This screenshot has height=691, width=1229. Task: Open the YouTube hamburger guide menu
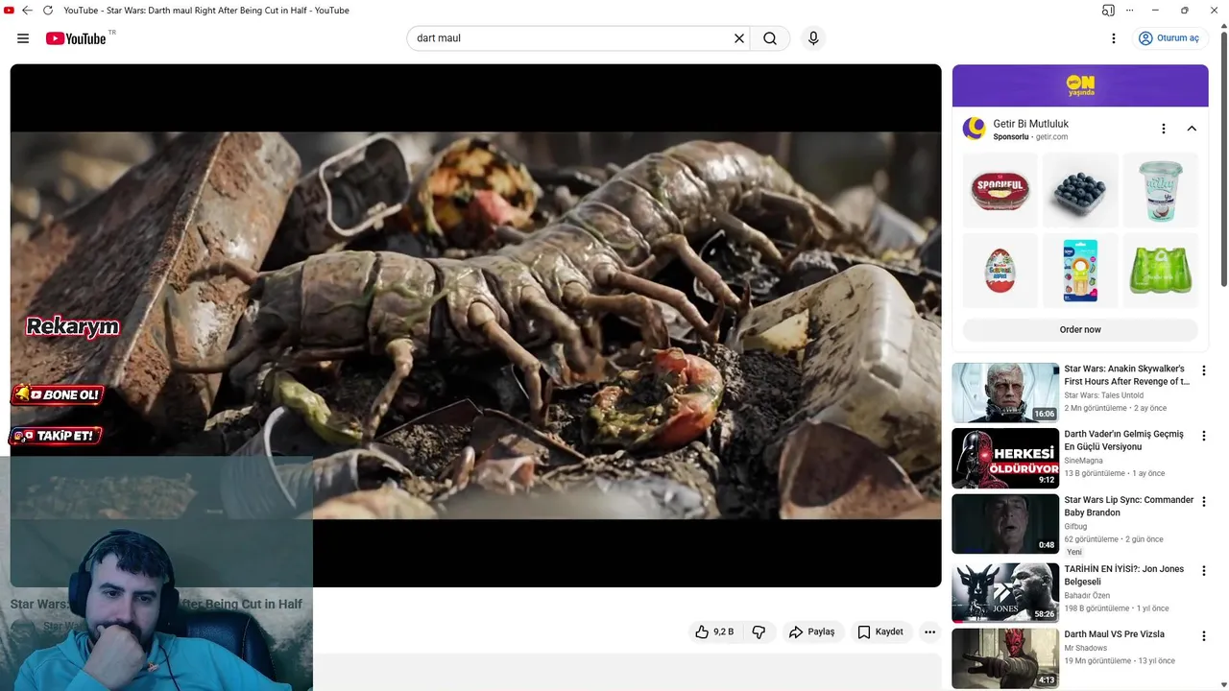[x=23, y=38]
